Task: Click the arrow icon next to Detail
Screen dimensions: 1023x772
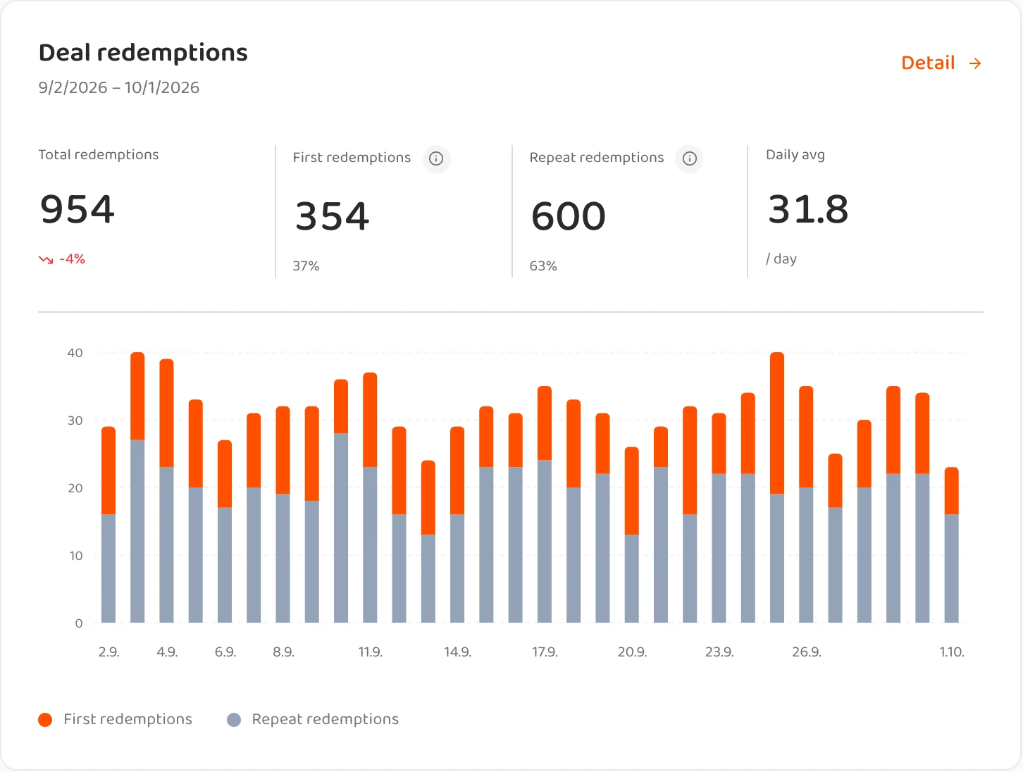Action: [975, 63]
